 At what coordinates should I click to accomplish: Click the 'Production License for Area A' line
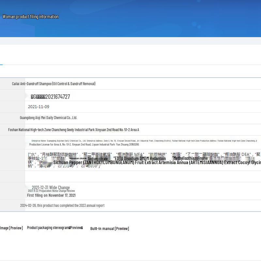coord(84,145)
